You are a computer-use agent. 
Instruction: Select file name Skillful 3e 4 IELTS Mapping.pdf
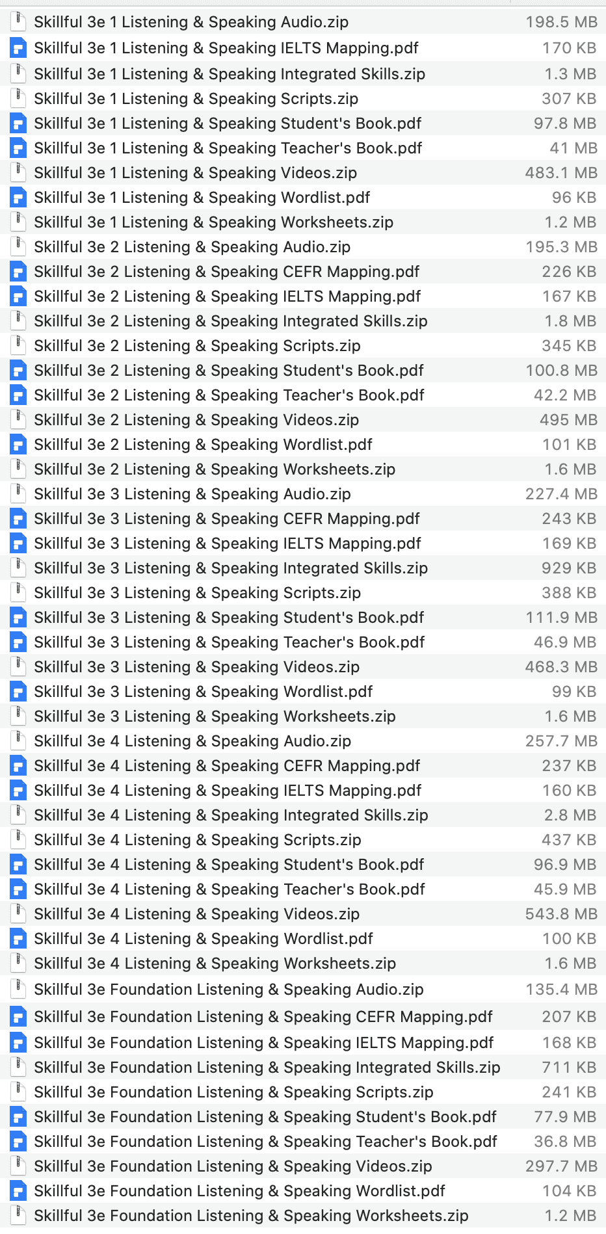[228, 791]
